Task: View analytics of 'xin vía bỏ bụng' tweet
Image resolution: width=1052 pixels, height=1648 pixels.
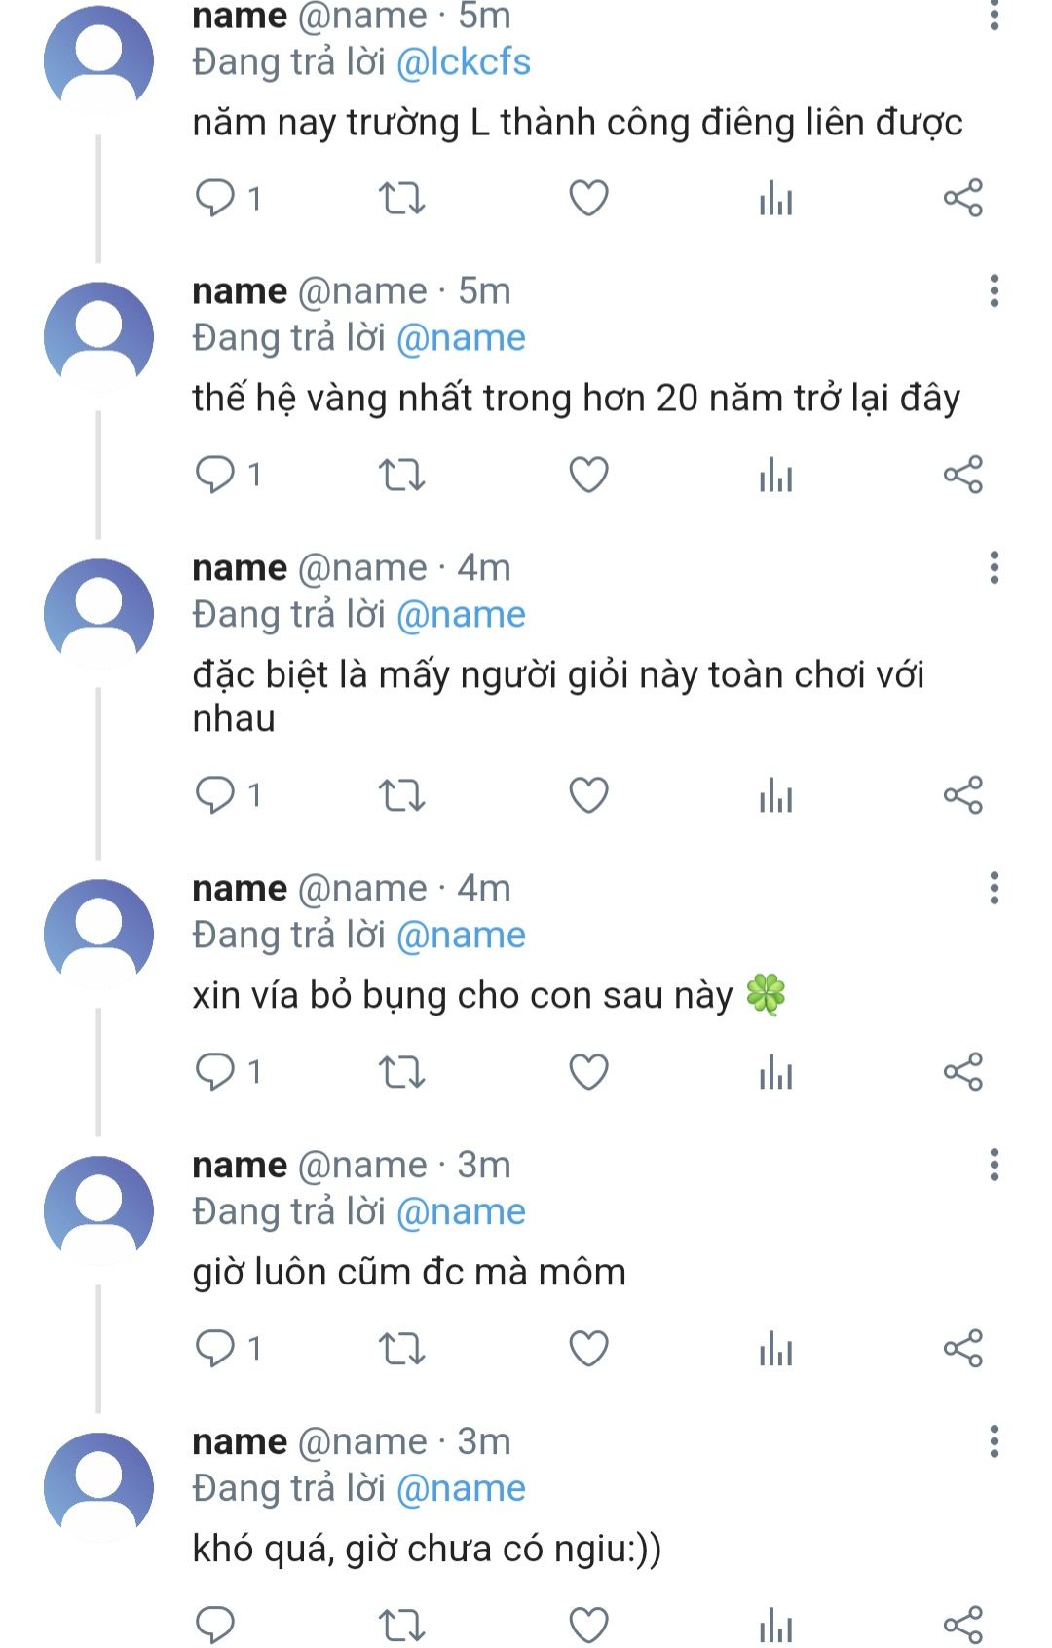Action: 775,1072
